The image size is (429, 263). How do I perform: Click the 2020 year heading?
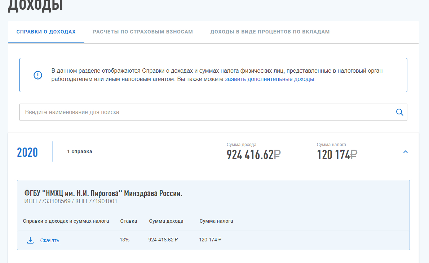click(27, 152)
